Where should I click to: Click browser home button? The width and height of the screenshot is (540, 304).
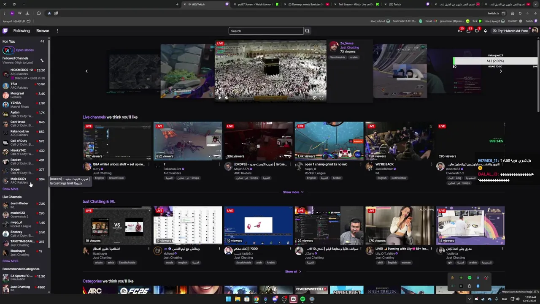(513, 13)
